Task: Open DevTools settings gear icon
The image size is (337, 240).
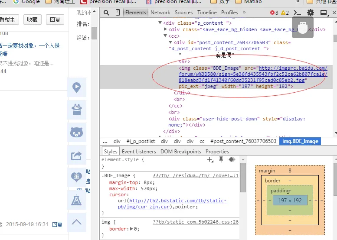Action: 311,13
